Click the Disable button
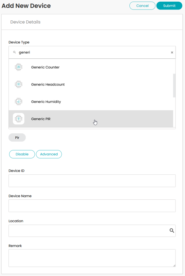Screen dimensions: 185x276 (x=22, y=154)
